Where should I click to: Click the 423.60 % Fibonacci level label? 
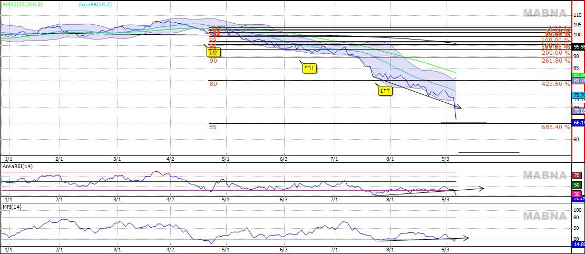[x=555, y=83]
